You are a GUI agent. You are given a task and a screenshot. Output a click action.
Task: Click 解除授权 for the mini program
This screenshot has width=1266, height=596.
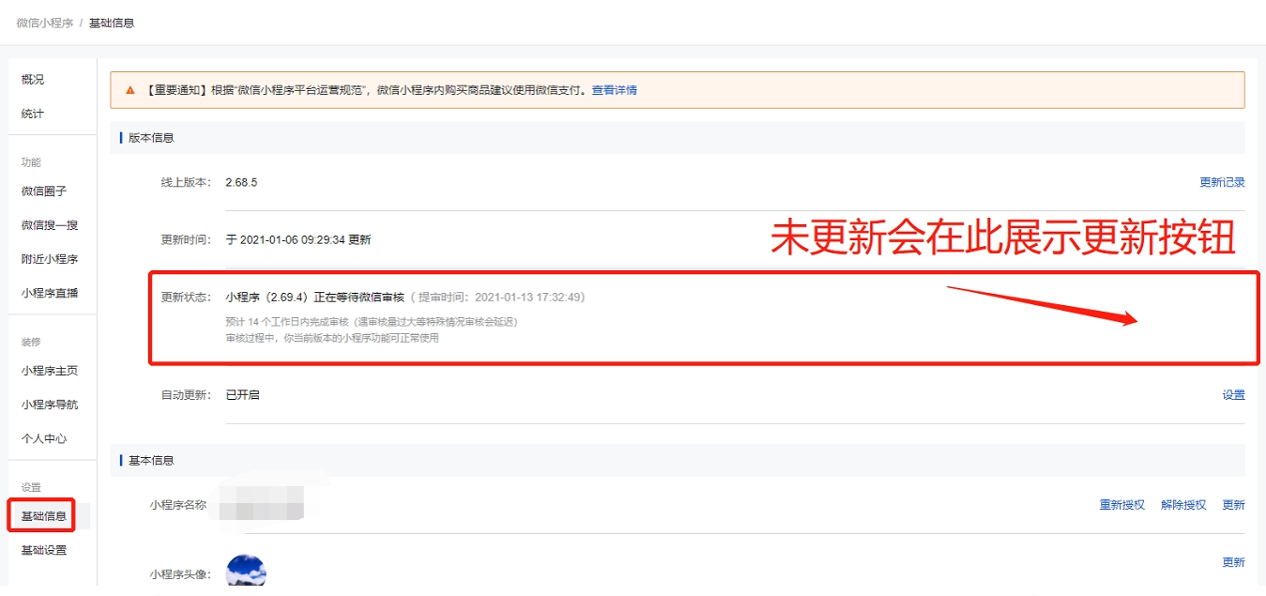click(x=1184, y=504)
